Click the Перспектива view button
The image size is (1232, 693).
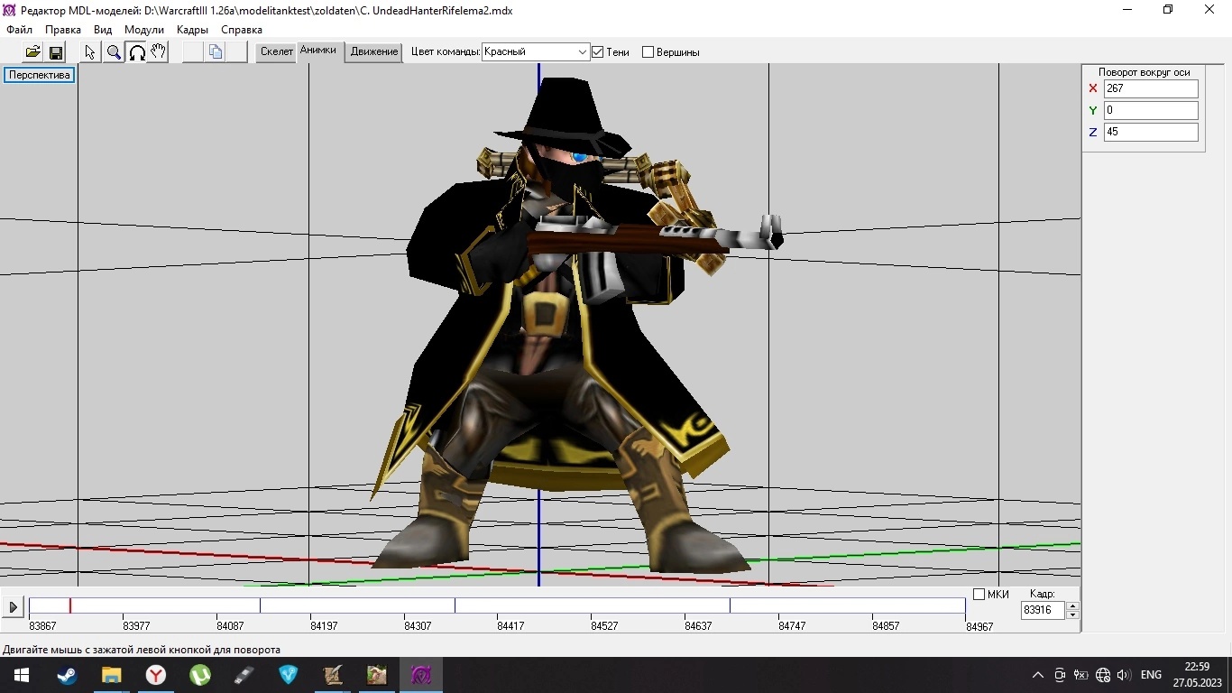[40, 75]
